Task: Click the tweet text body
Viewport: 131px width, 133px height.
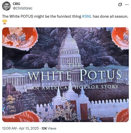Action: point(65,16)
